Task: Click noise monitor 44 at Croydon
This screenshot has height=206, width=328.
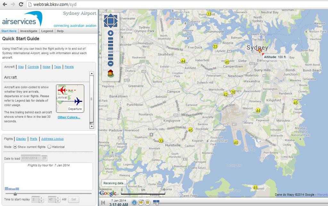Action: pos(183,61)
